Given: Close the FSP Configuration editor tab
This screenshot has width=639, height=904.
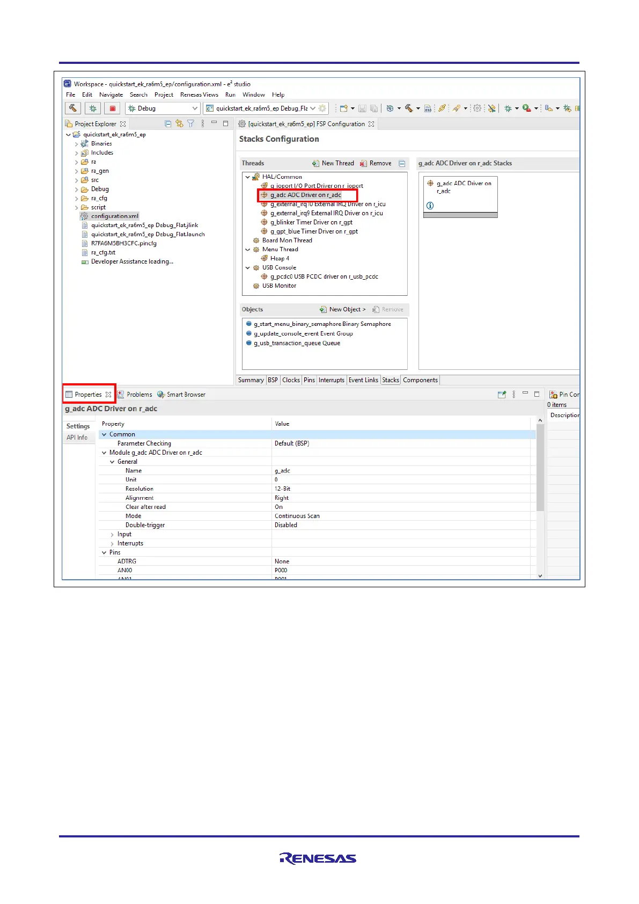Looking at the screenshot, I should (x=371, y=124).
